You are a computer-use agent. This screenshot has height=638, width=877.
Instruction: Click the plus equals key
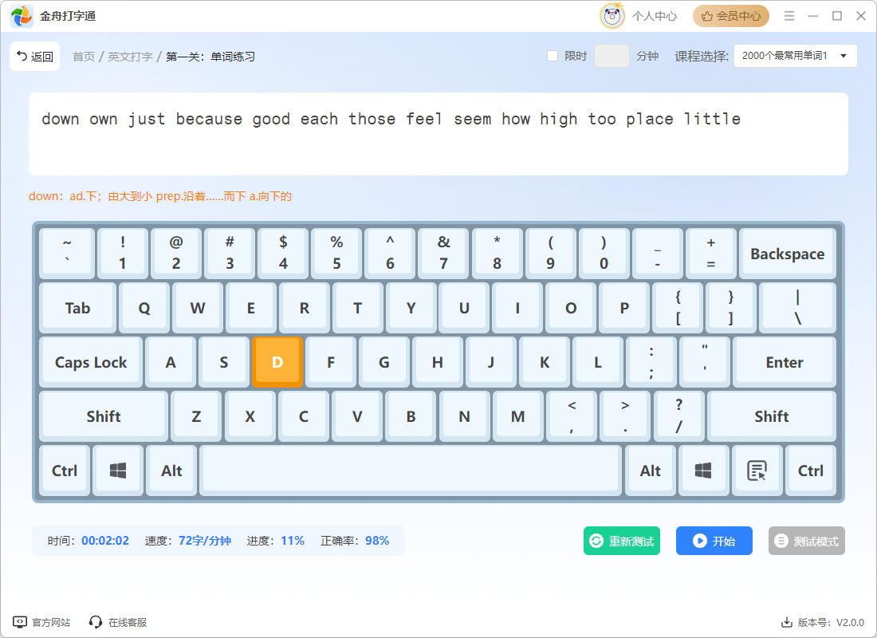pos(711,254)
